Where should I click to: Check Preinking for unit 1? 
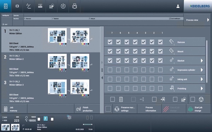click(160, 88)
